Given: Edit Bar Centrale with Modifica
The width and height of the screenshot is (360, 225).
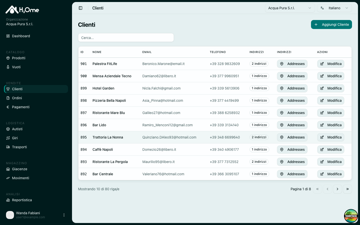Looking at the screenshot, I should tap(331, 174).
